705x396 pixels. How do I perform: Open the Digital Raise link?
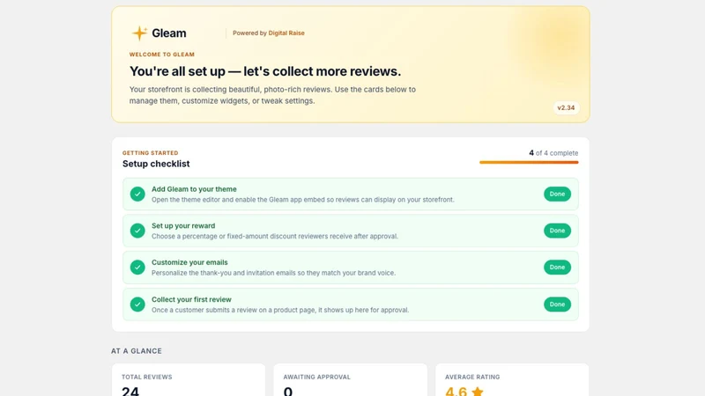(286, 33)
